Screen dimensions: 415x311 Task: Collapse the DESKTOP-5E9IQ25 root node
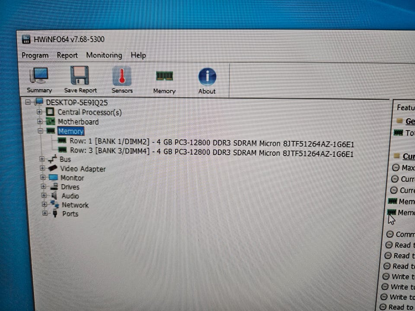[28, 102]
